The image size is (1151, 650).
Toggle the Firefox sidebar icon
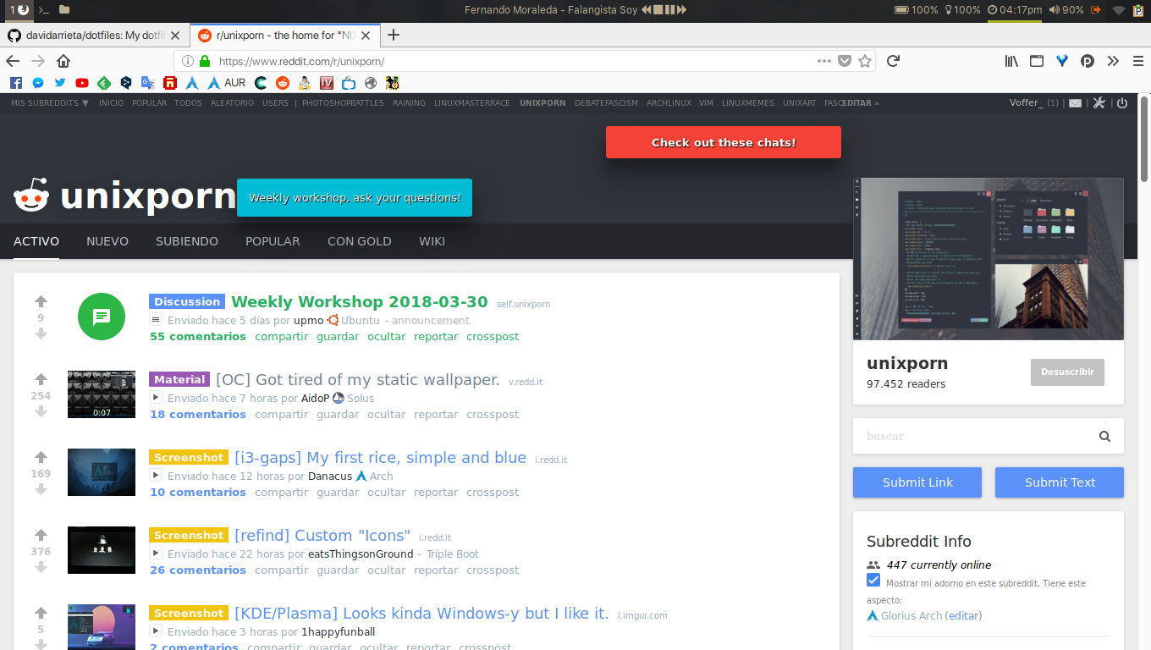coord(1037,61)
